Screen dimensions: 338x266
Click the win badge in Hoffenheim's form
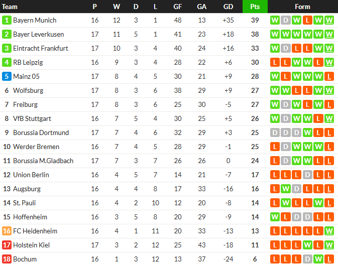click(x=275, y=217)
